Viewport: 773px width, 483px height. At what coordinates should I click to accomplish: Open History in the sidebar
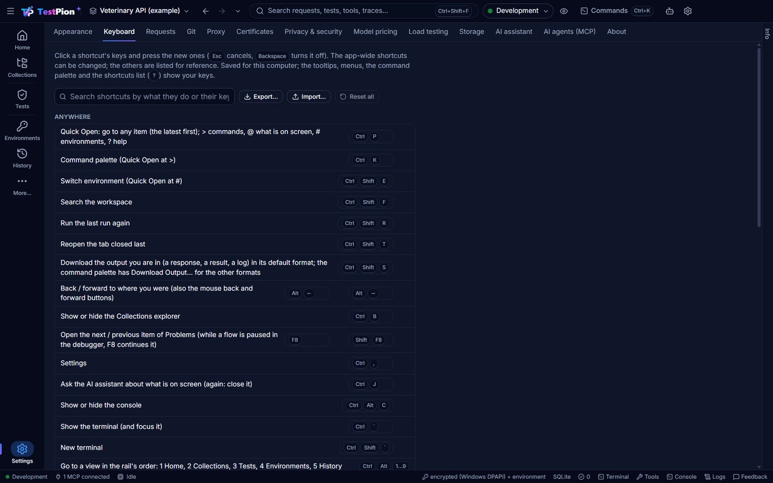coord(22,158)
